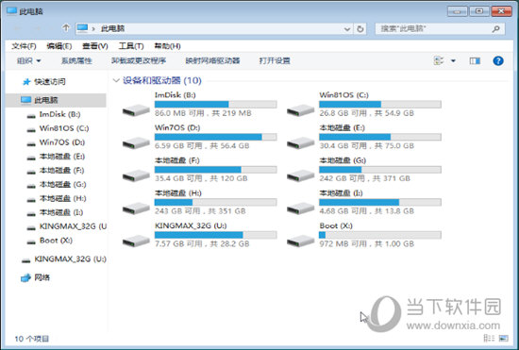
Task: Select Win81OS (C:) in the navigation tree
Action: pyautogui.click(x=64, y=128)
